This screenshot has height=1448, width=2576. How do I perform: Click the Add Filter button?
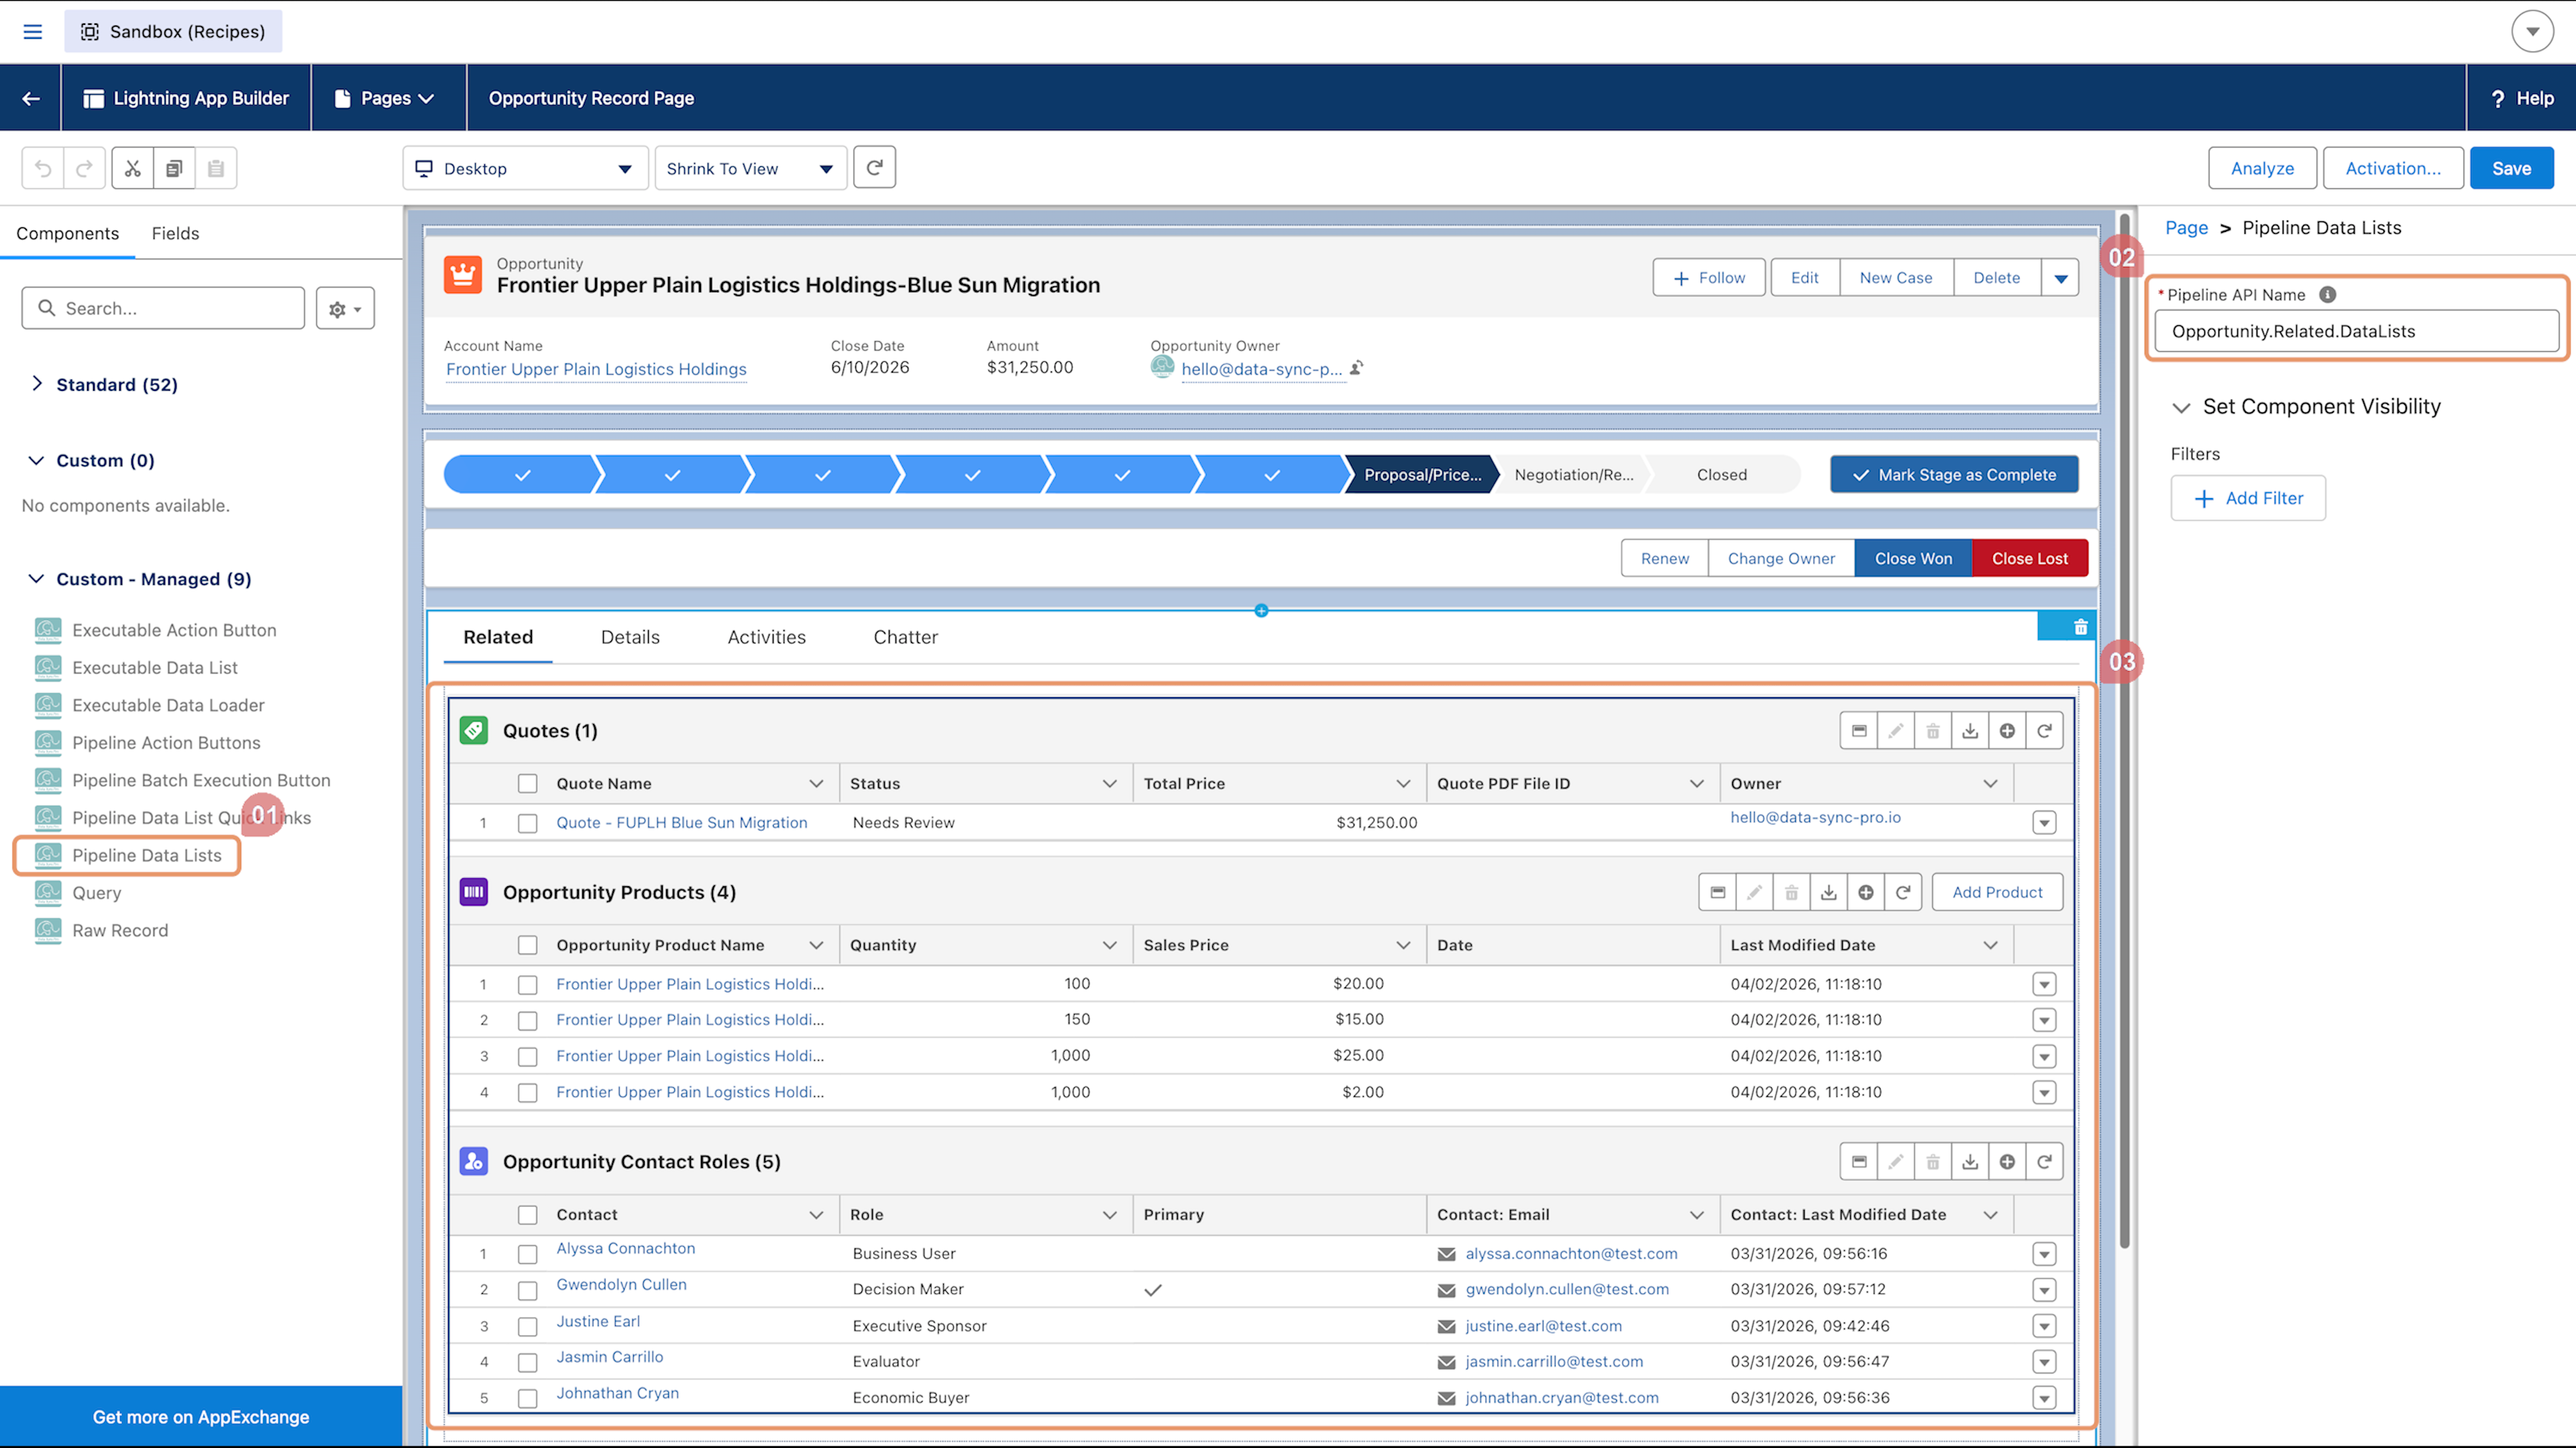click(x=2248, y=497)
